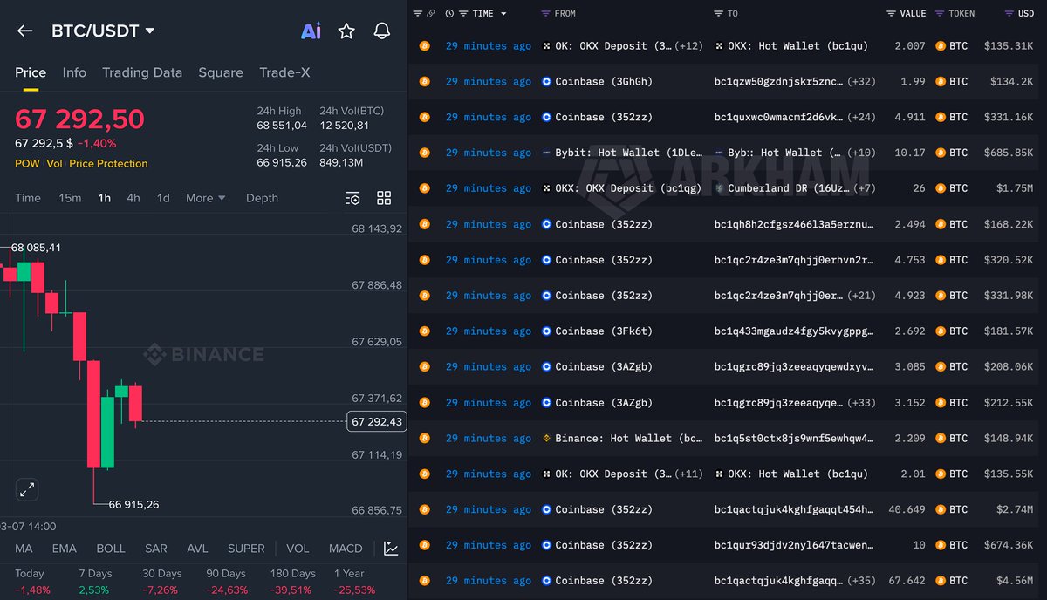The width and height of the screenshot is (1047, 600).
Task: Open Depth chart view
Action: [262, 198]
